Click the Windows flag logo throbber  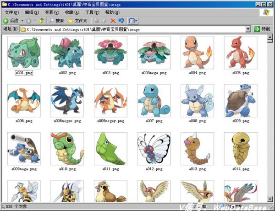tap(266, 12)
